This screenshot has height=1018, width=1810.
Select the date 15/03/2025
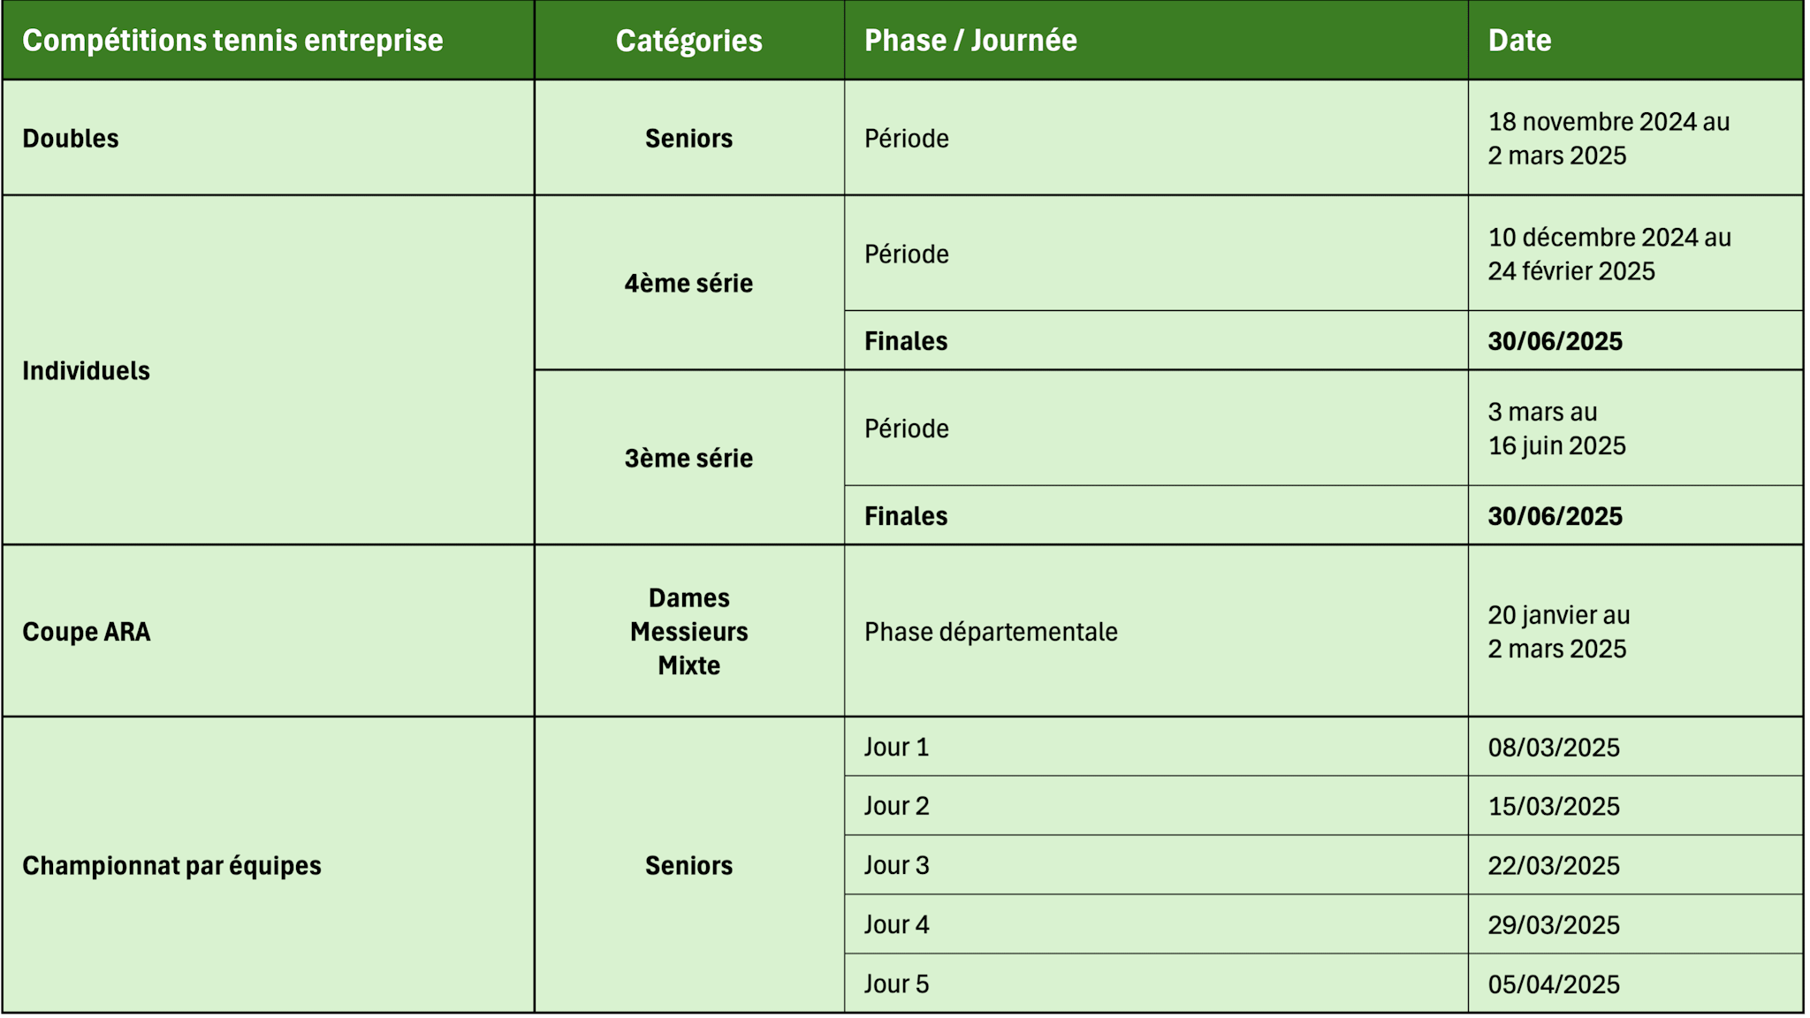[x=1554, y=806]
